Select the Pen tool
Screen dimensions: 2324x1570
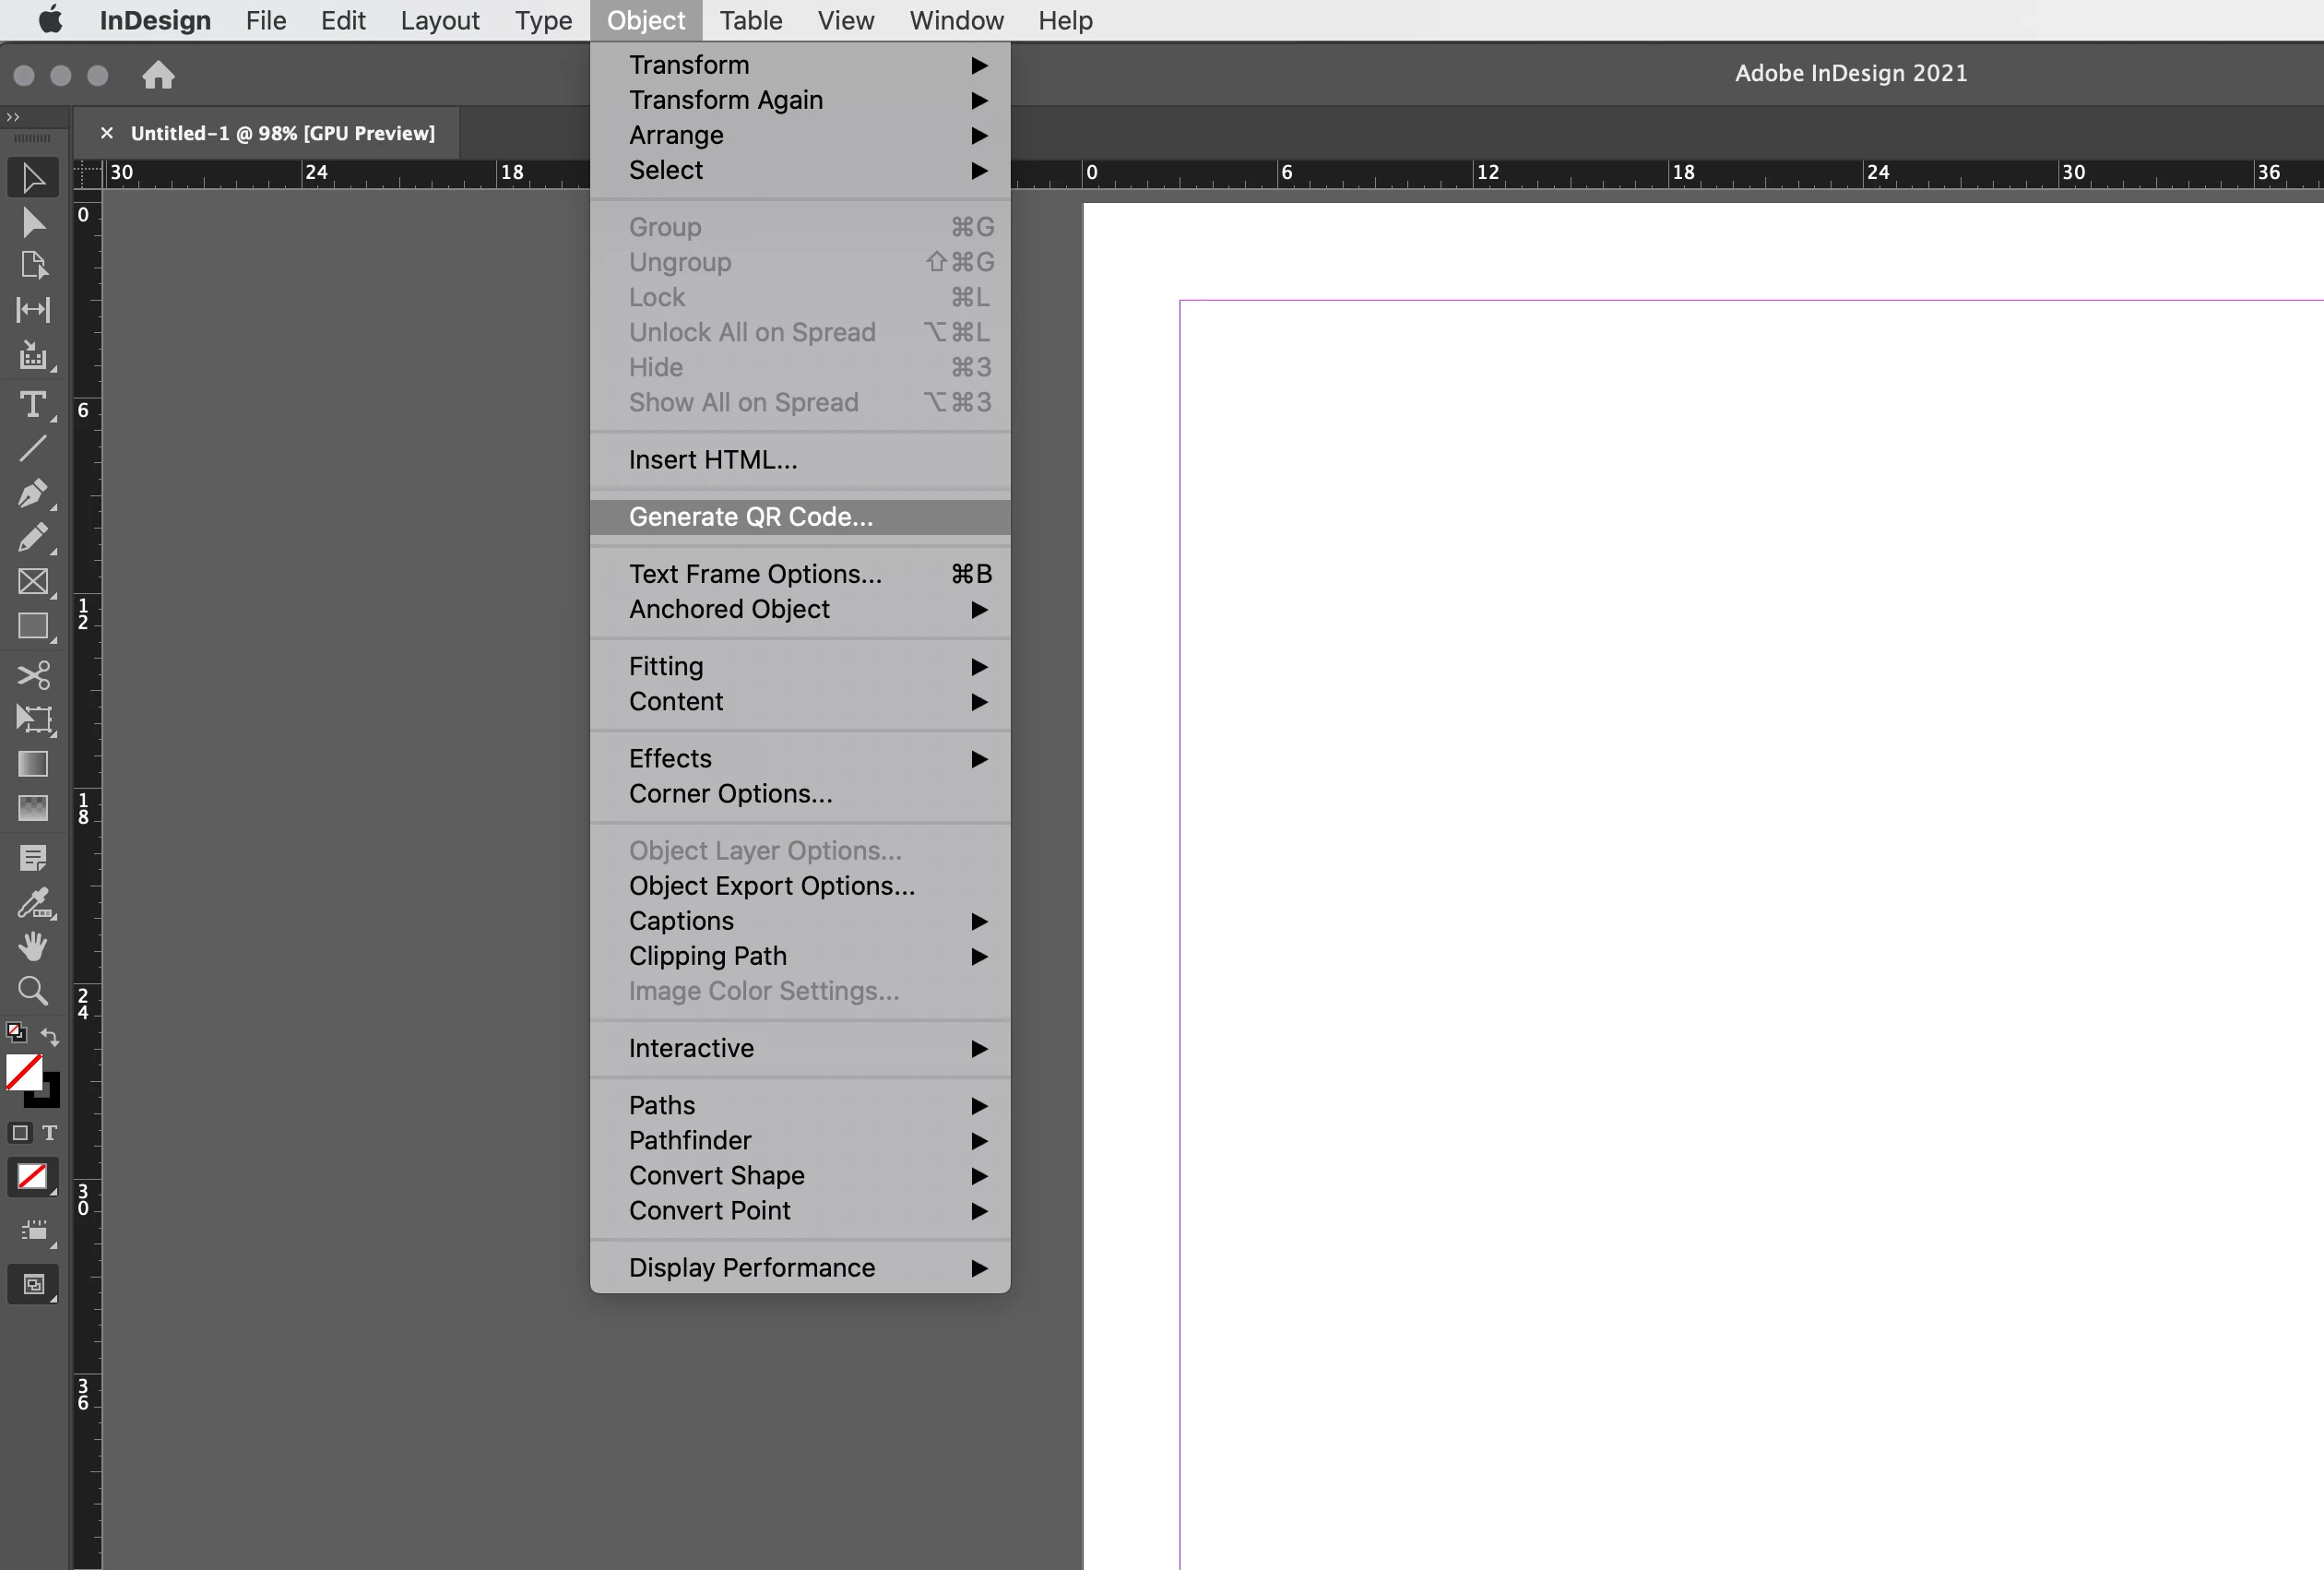[32, 494]
